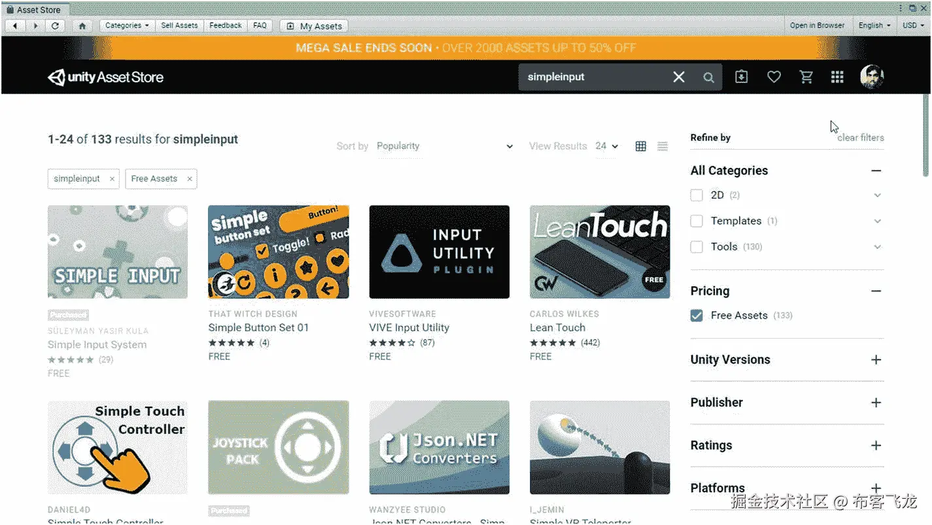Open the USD currency dropdown

[913, 25]
